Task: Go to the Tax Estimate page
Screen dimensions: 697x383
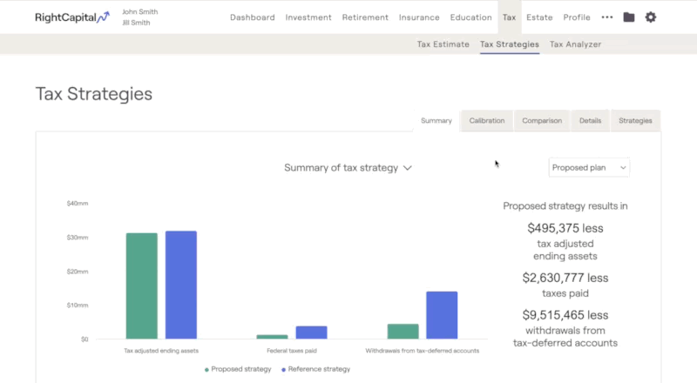Action: coord(443,44)
